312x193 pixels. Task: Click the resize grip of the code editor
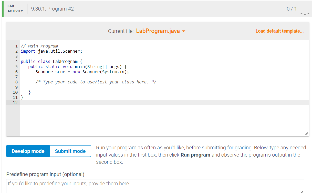tap(306, 133)
